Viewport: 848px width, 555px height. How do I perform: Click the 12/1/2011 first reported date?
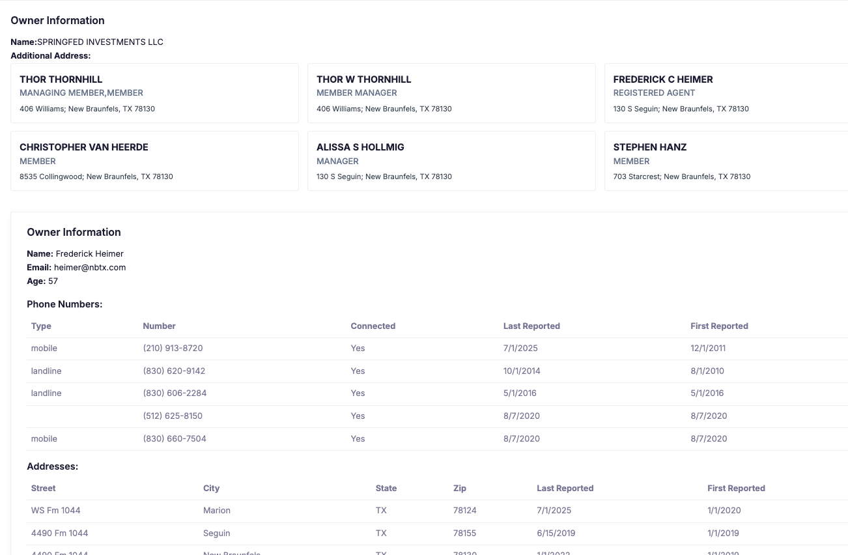[708, 348]
